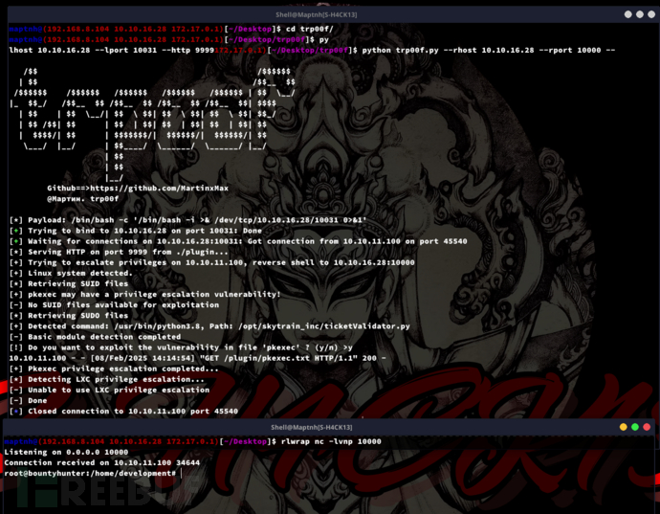Click the 'python trp00f.py --rhost' command text

pyautogui.click(x=488, y=50)
